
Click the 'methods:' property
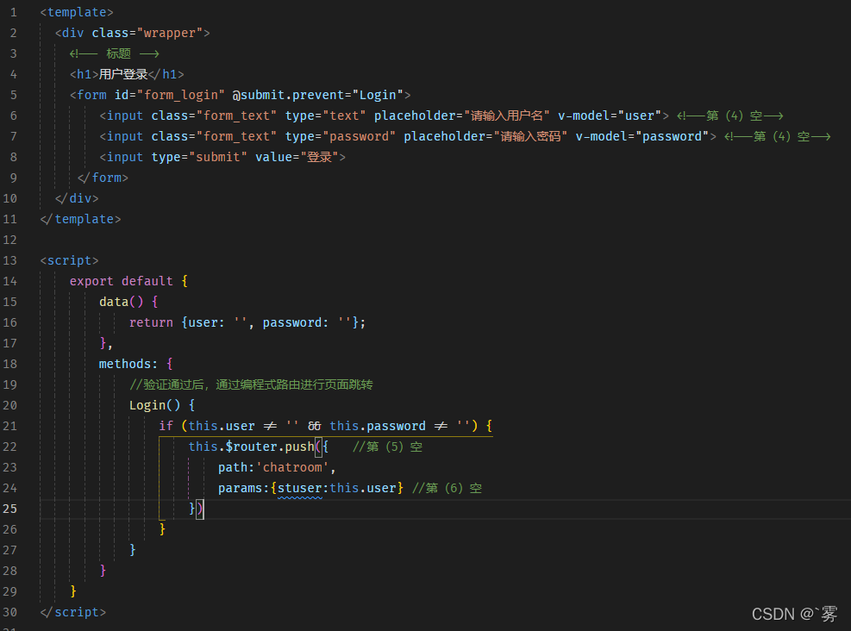pyautogui.click(x=128, y=364)
